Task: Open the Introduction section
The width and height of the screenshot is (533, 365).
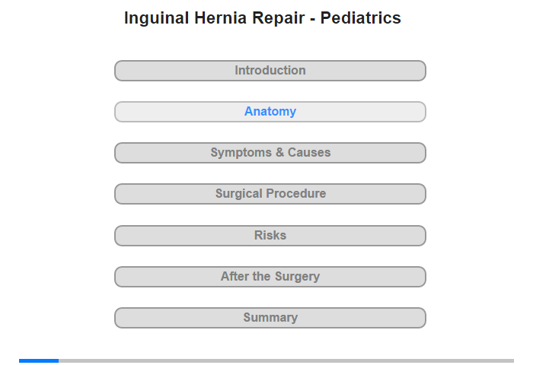Action: click(x=270, y=71)
